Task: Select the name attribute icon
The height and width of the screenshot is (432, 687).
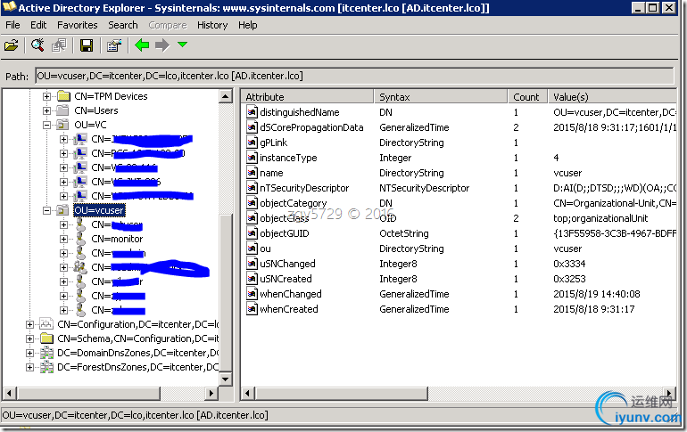Action: pyautogui.click(x=252, y=173)
